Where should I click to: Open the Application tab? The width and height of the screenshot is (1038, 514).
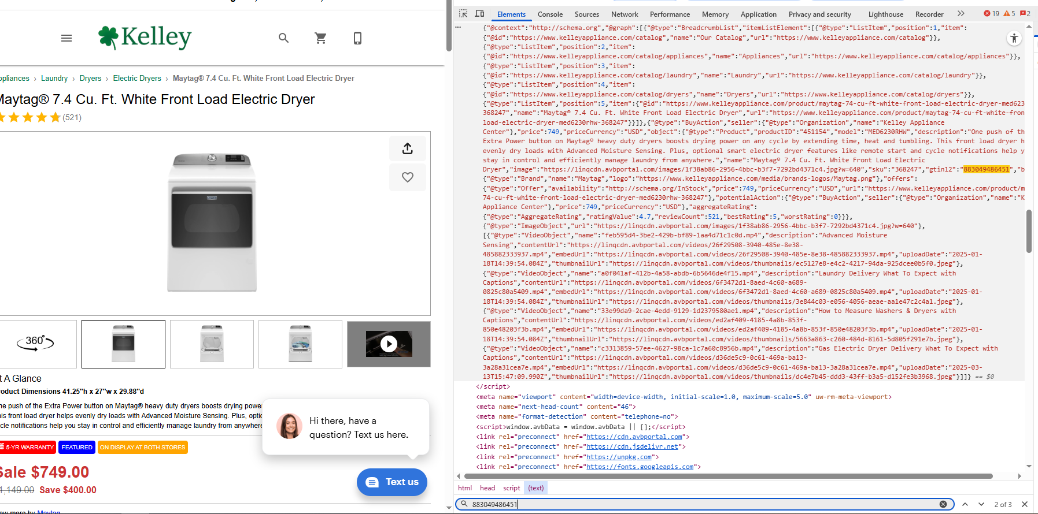[759, 14]
